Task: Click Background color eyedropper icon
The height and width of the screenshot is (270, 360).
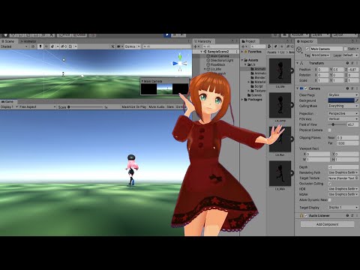Action: (357, 100)
